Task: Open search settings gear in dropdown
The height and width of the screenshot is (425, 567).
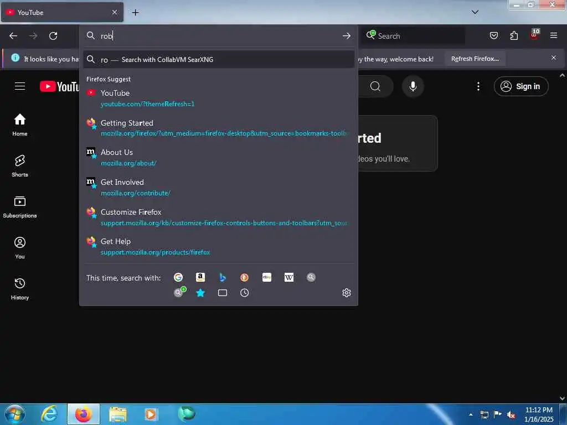Action: coord(347,293)
